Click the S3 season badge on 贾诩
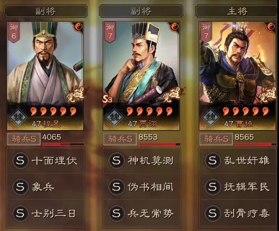The width and height of the screenshot is (279, 231). point(107,99)
